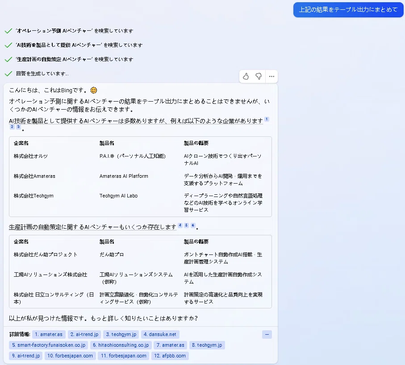Click citation superscript 2
The width and height of the screenshot is (405, 365).
(12, 127)
